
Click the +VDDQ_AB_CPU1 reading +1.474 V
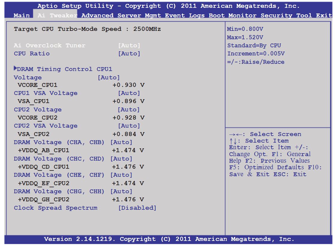pyautogui.click(x=128, y=150)
